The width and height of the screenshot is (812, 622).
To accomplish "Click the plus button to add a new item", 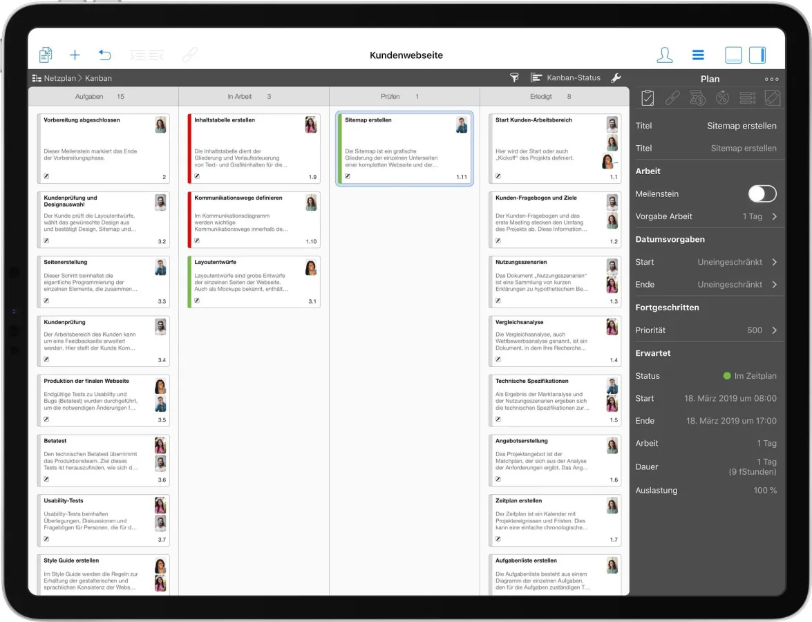I will (x=75, y=55).
